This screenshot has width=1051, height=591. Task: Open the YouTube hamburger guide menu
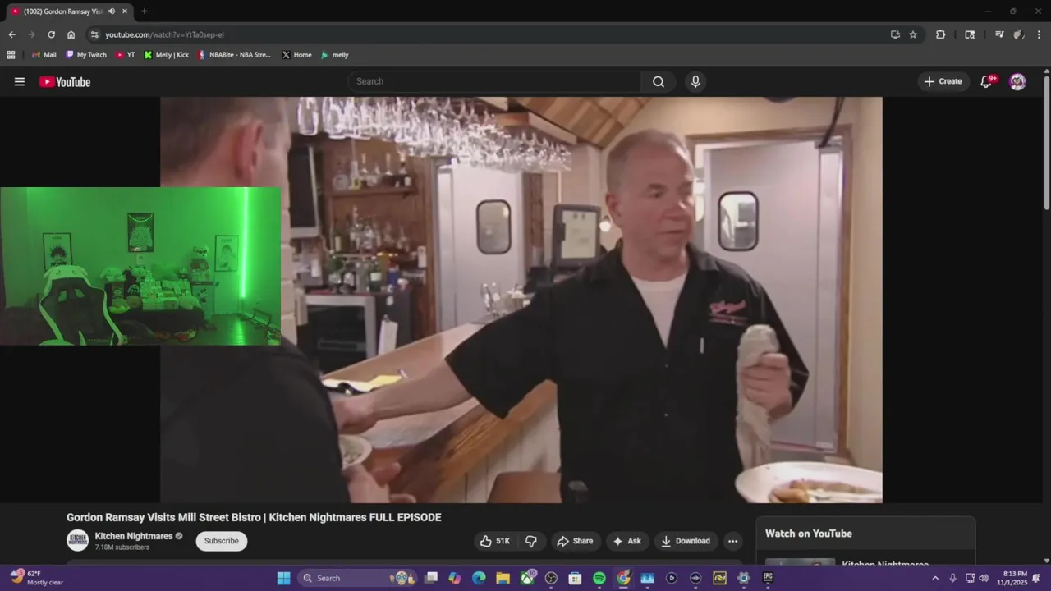pyautogui.click(x=20, y=81)
